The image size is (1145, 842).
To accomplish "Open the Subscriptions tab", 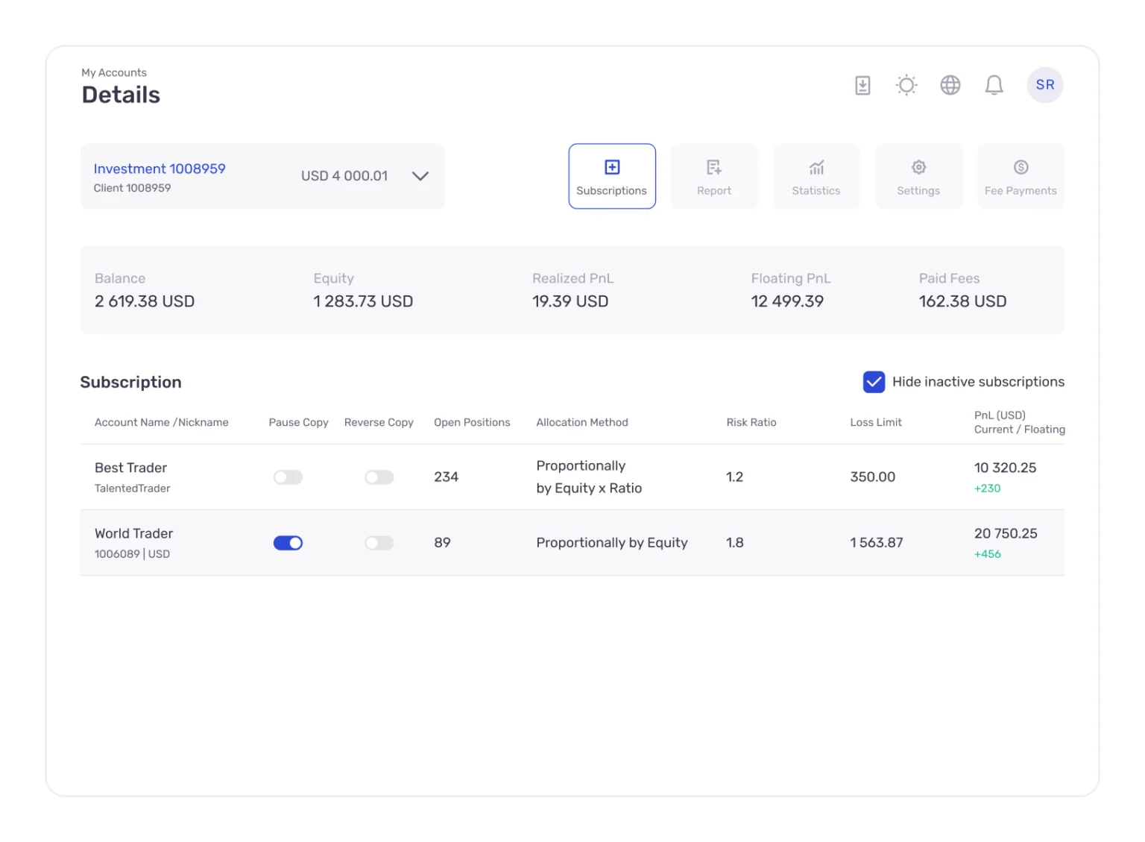I will [x=612, y=176].
